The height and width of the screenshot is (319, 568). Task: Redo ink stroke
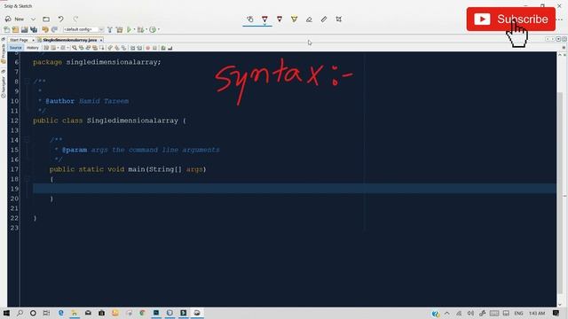75,19
